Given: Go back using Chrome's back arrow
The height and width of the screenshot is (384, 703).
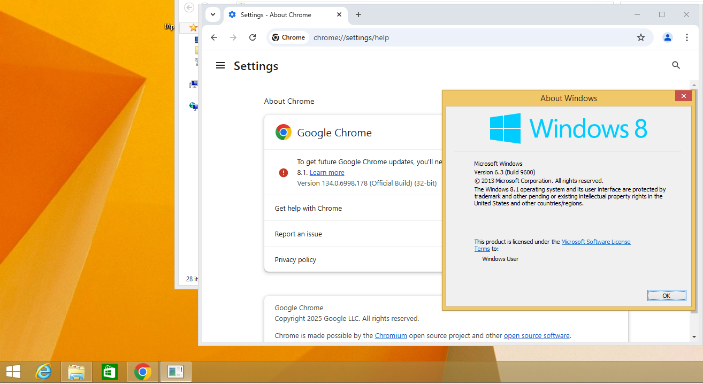Looking at the screenshot, I should [214, 37].
